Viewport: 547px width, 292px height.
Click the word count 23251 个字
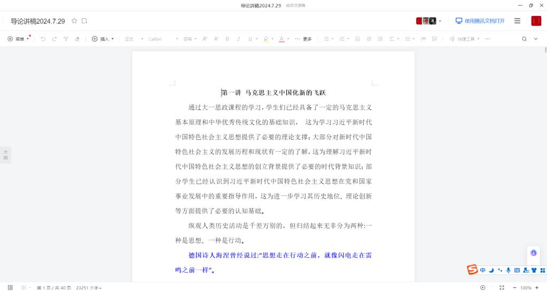click(89, 288)
